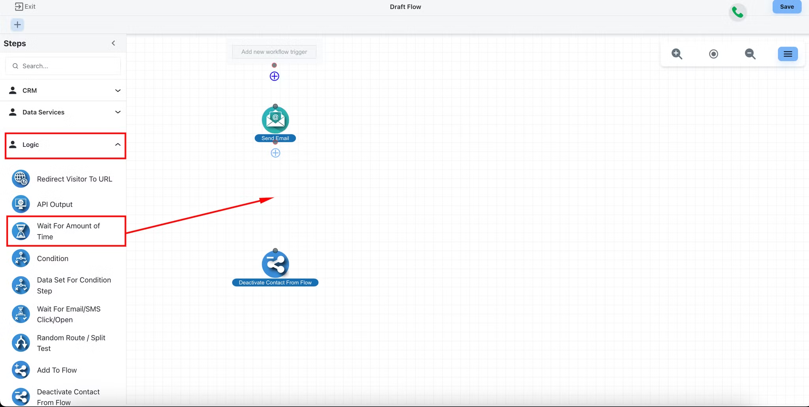Screen dimensions: 809x407
Task: Click top connector dot on Send Email
Action: coord(275,106)
